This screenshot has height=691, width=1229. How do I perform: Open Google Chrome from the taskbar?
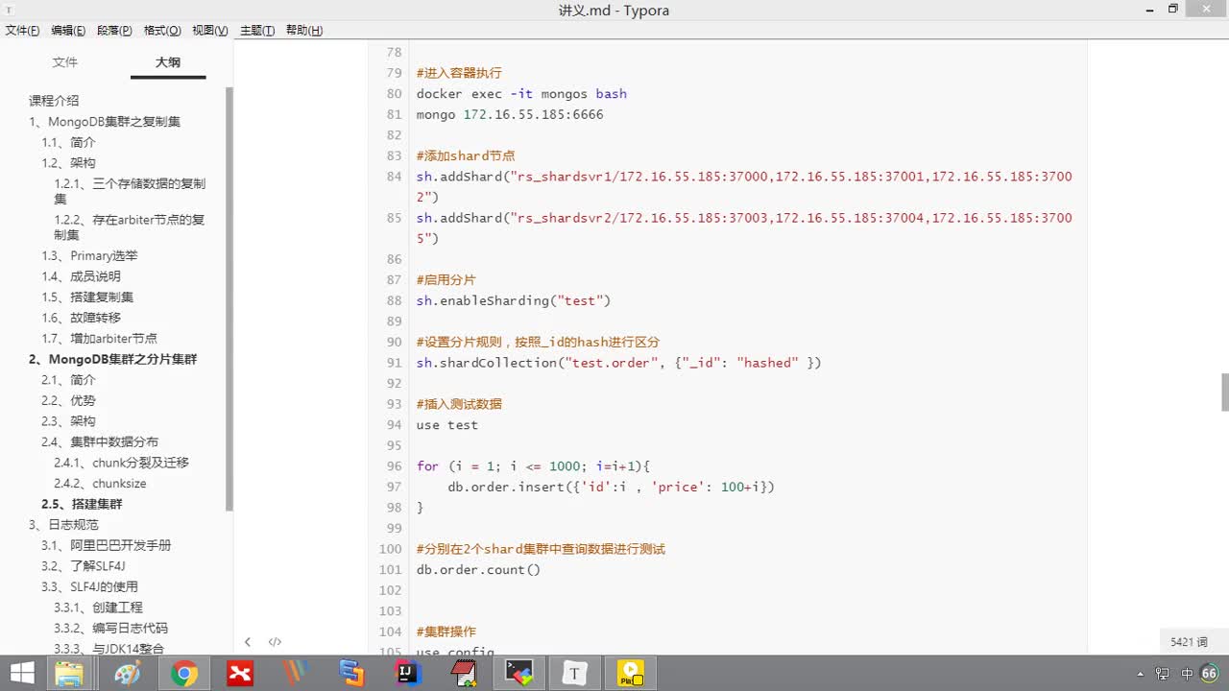pyautogui.click(x=184, y=674)
